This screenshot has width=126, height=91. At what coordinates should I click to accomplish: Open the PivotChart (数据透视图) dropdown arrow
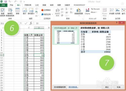tap(79, 16)
